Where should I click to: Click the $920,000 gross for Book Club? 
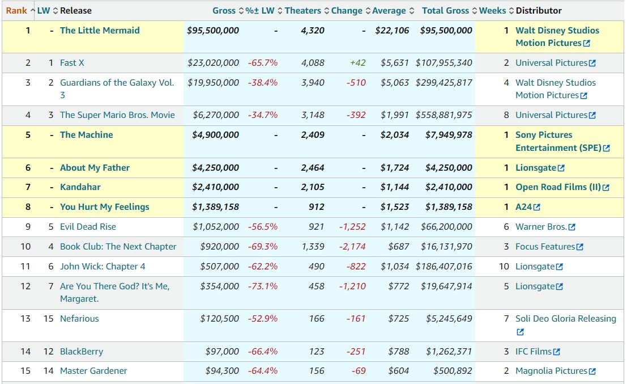220,247
